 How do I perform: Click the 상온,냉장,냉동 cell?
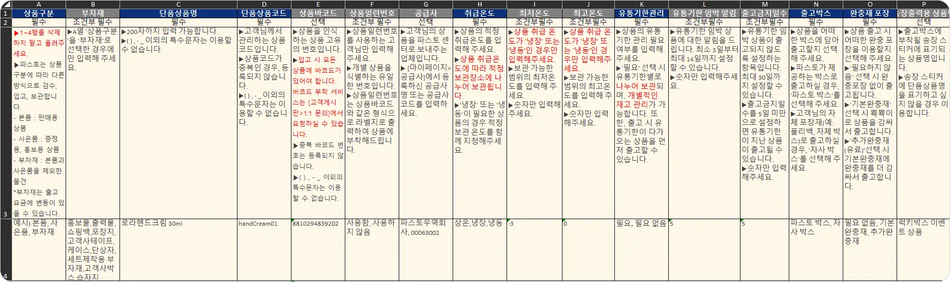[x=480, y=250]
